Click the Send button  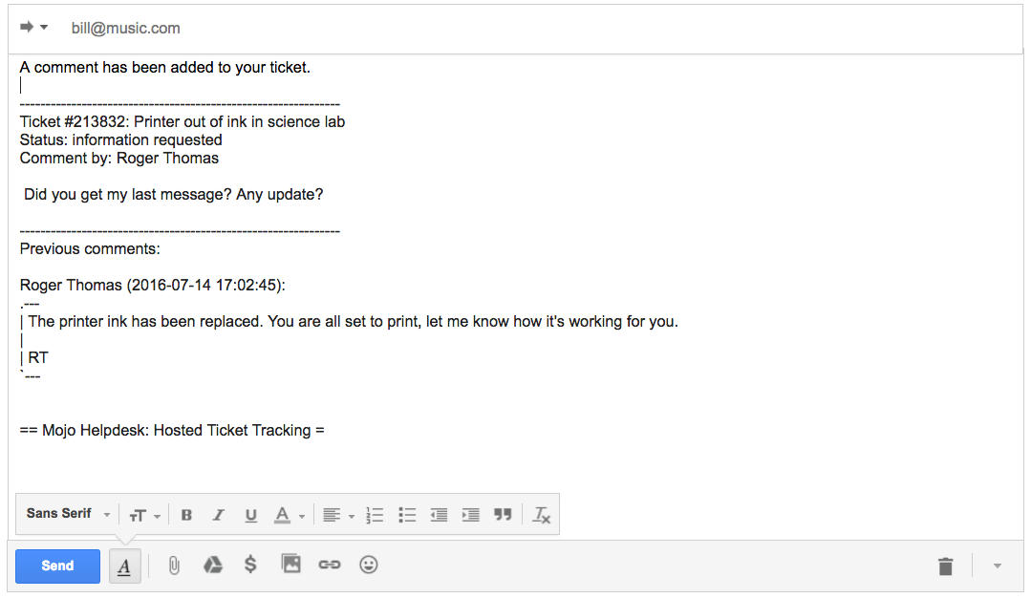coord(57,566)
